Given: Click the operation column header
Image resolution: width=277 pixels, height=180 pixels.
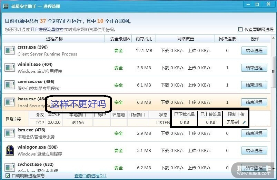Looking at the screenshot, I should [x=255, y=39].
